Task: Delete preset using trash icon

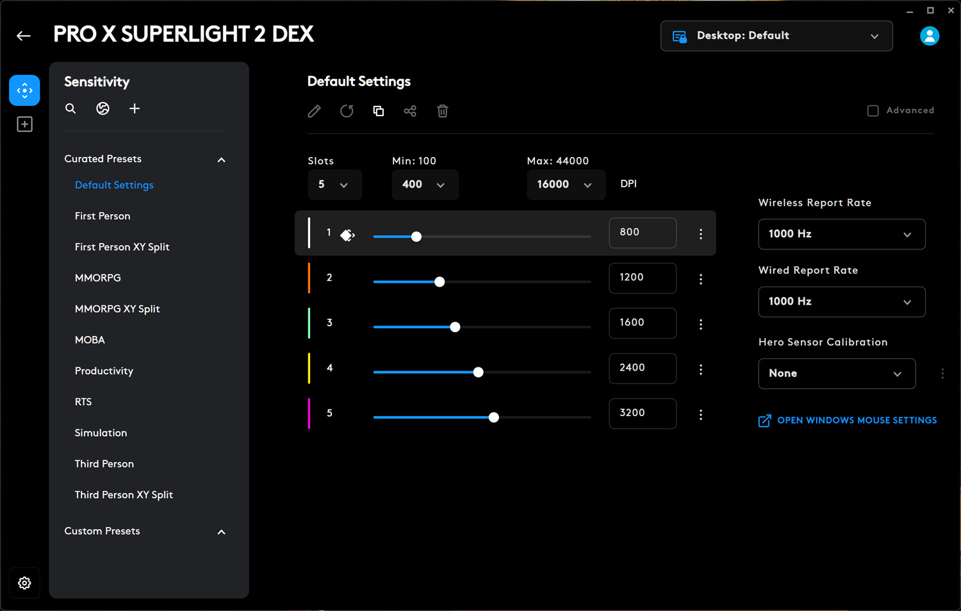Action: (x=442, y=111)
